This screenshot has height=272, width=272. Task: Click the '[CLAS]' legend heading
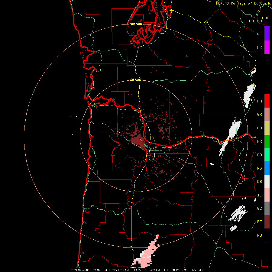tap(255, 21)
